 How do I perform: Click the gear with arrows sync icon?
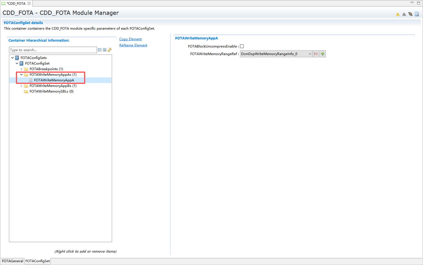pyautogui.click(x=410, y=14)
